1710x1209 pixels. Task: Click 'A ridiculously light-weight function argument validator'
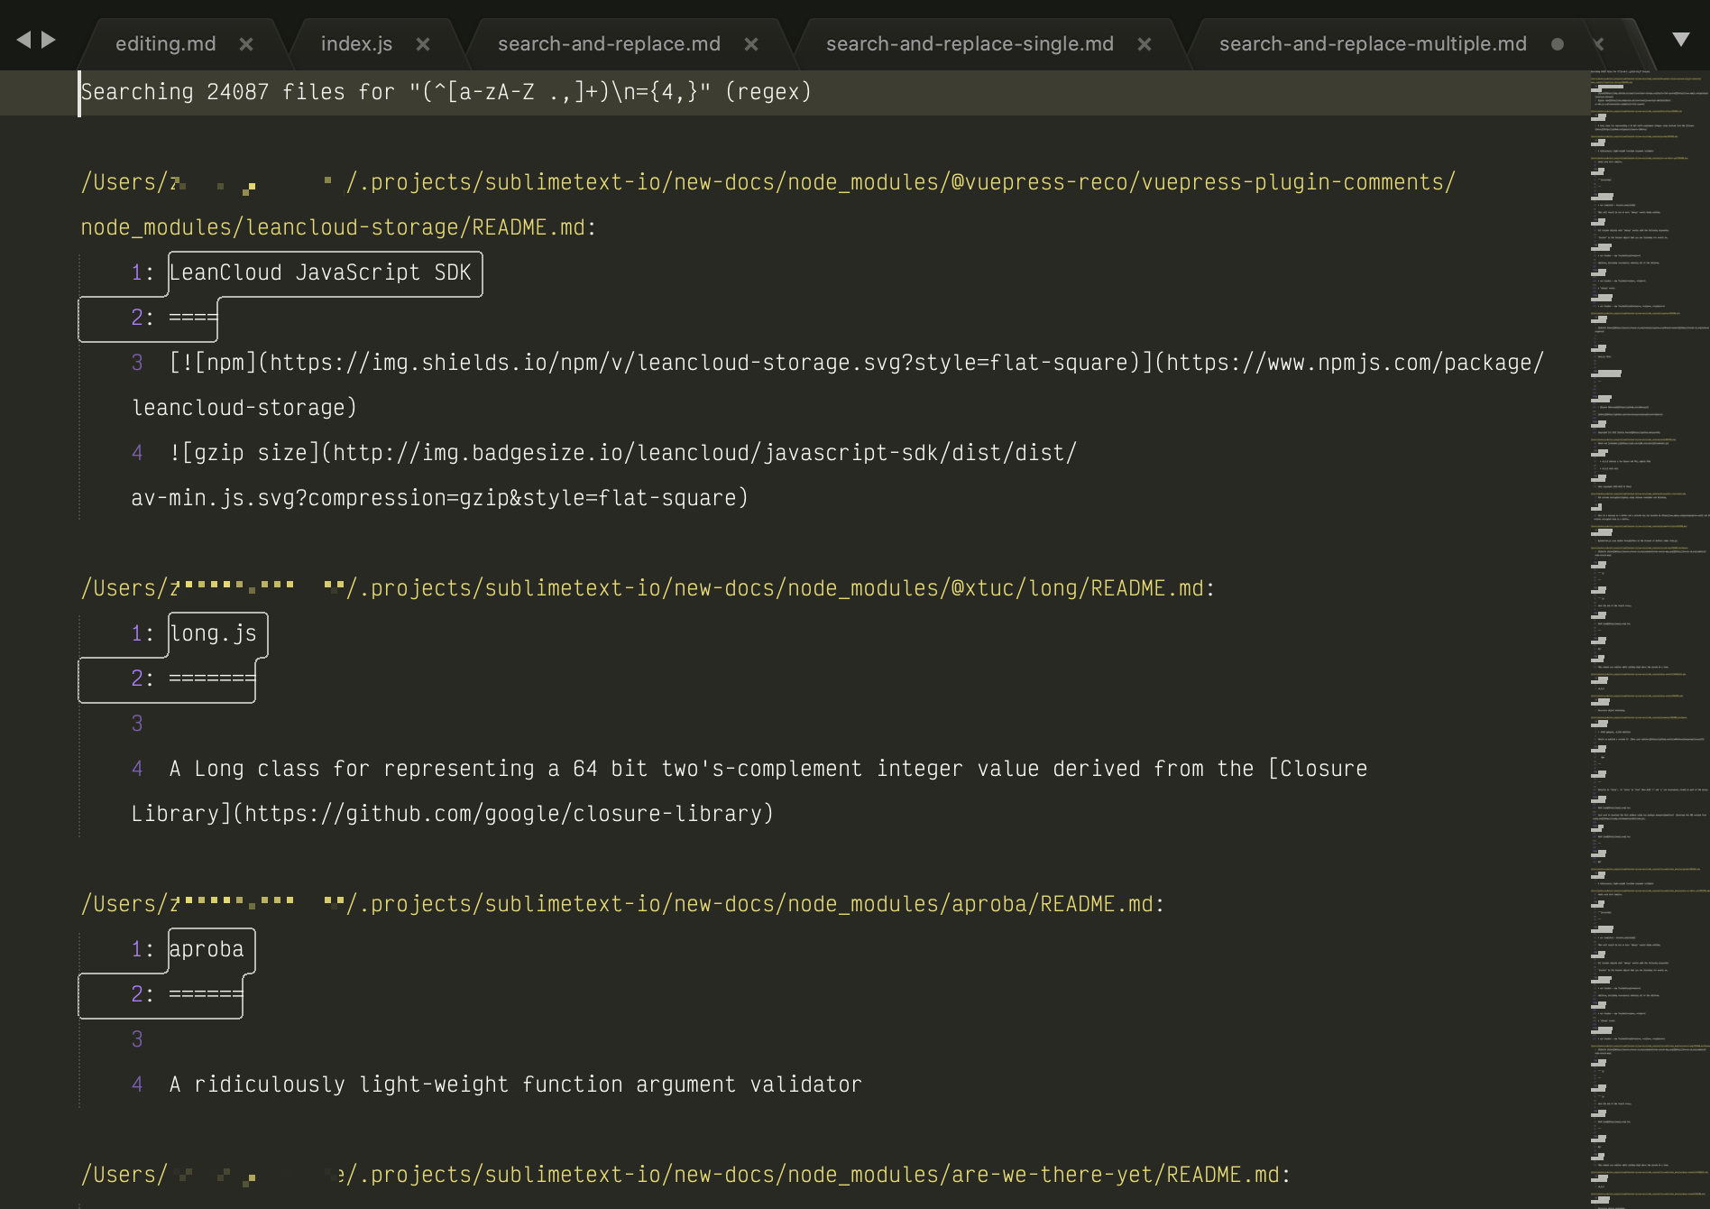tap(516, 1084)
